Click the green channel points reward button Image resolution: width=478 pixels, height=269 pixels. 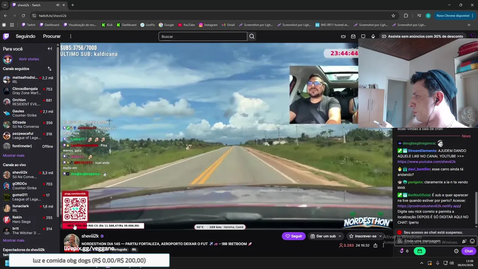pos(420,251)
